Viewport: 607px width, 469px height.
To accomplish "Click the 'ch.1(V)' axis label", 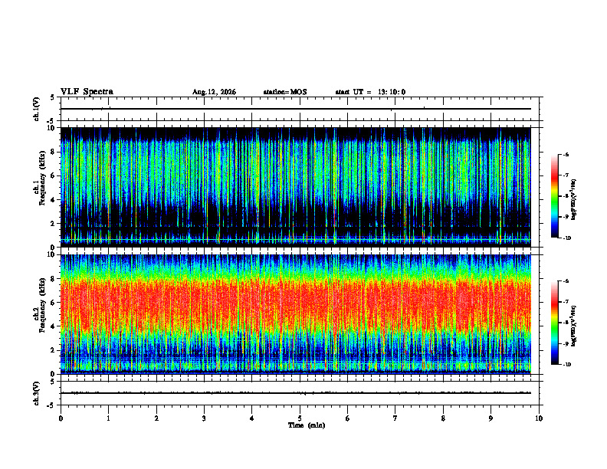I will point(37,109).
